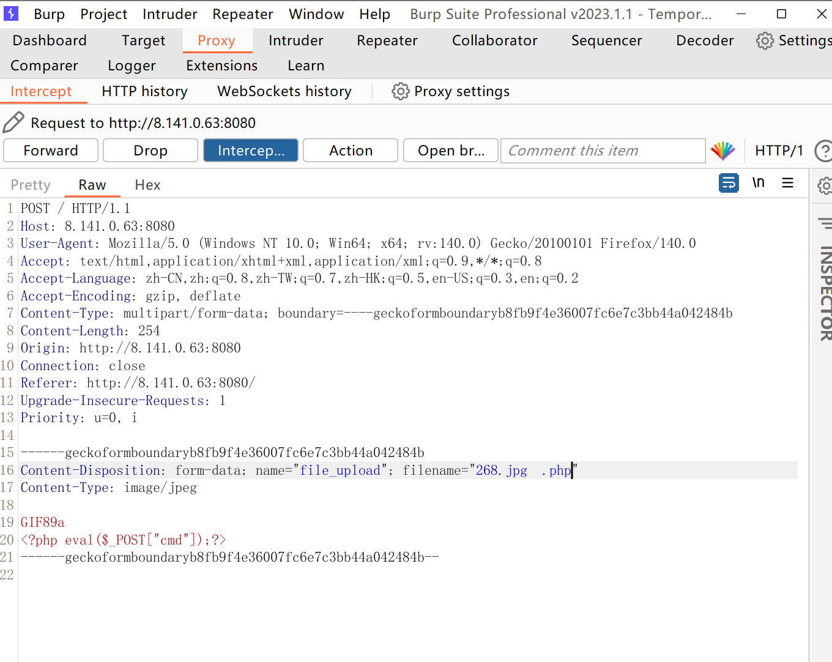Switch to the Repeater tool tab

click(x=387, y=40)
